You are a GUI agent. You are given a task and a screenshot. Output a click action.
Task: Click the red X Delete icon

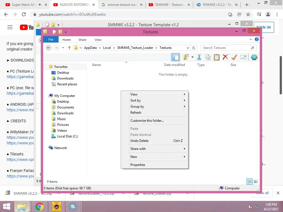[225, 57]
